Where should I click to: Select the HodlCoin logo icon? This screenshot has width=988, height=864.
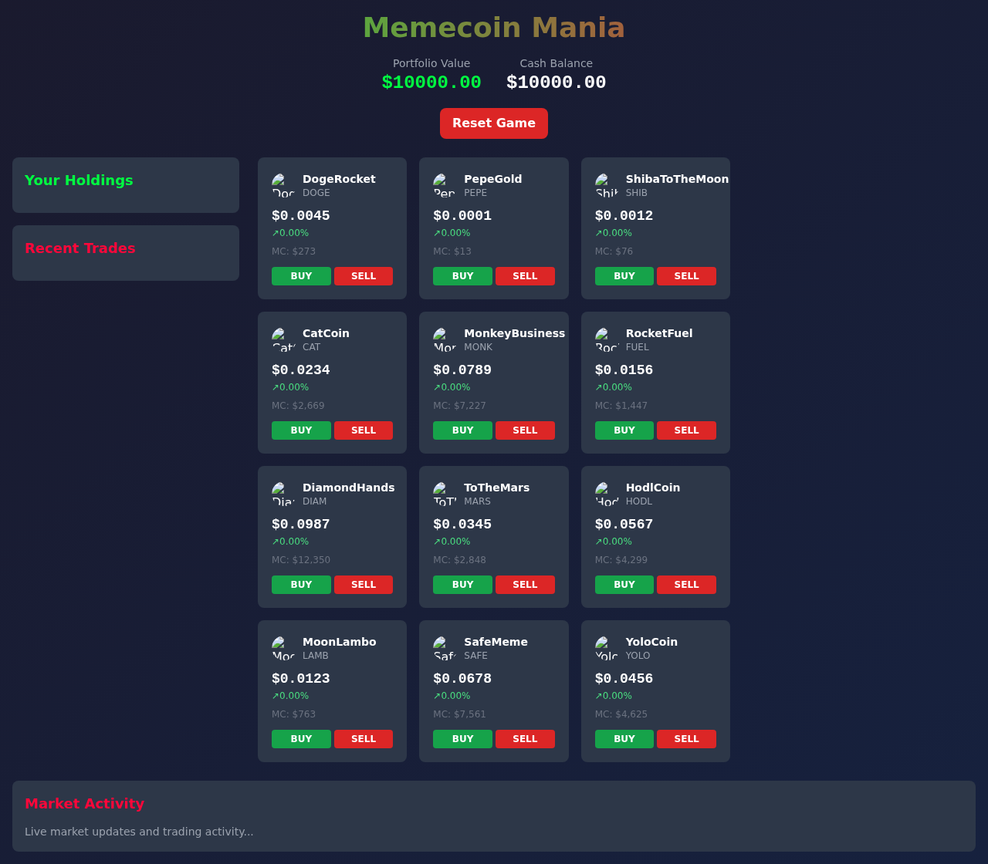pos(607,494)
